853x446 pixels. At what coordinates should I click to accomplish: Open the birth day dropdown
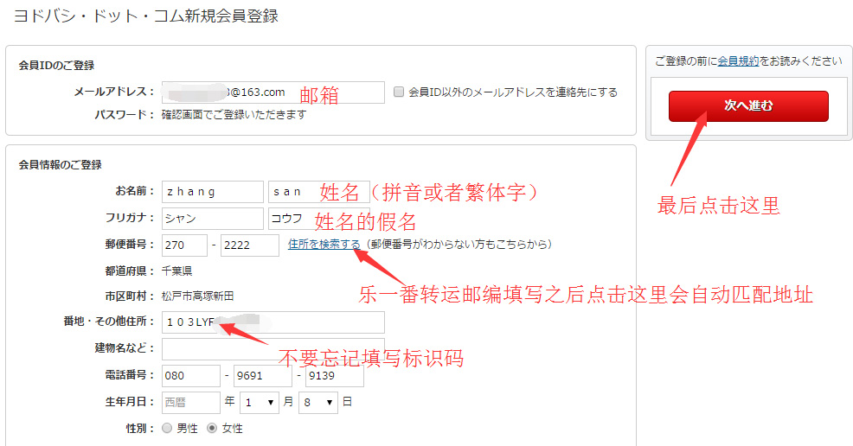(318, 403)
